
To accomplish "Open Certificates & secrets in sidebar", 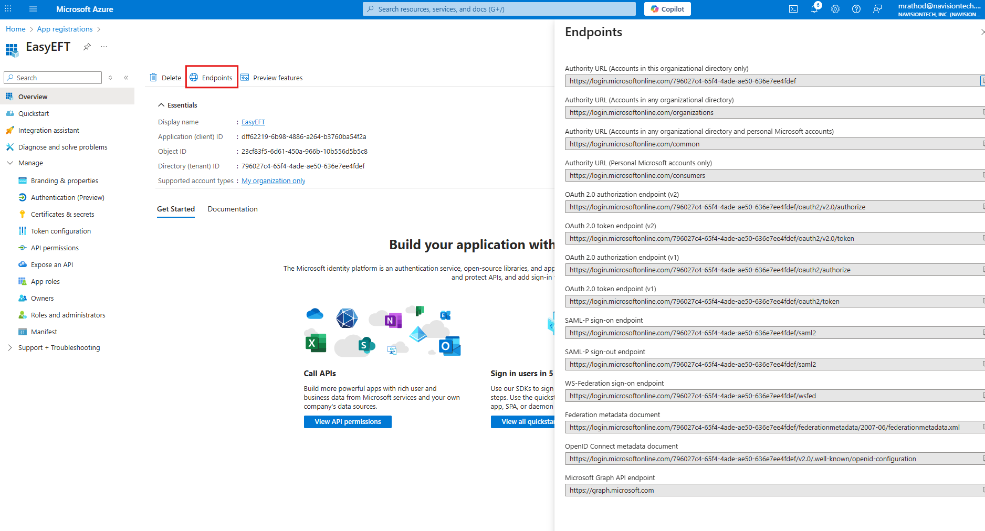I will 62,214.
